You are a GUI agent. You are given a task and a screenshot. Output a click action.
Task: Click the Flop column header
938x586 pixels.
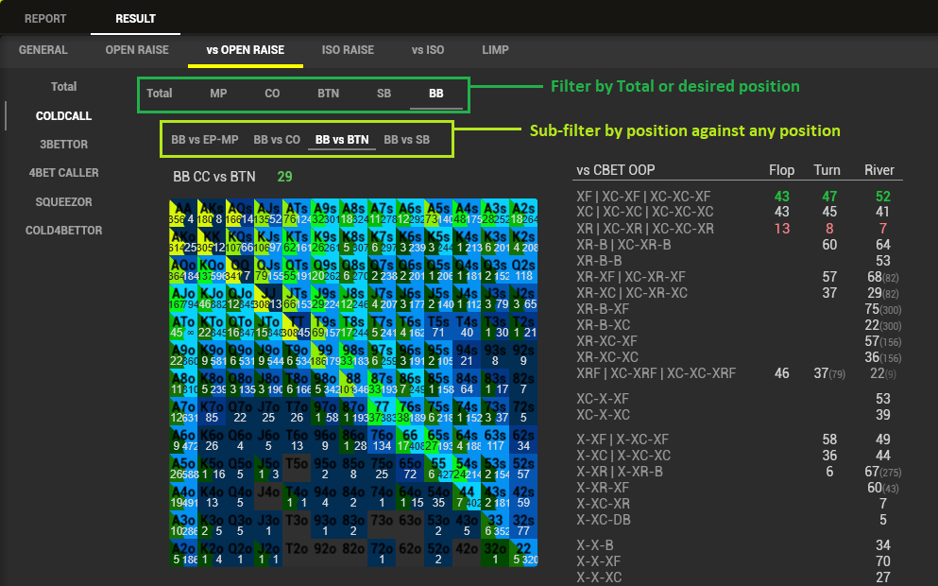coord(781,170)
